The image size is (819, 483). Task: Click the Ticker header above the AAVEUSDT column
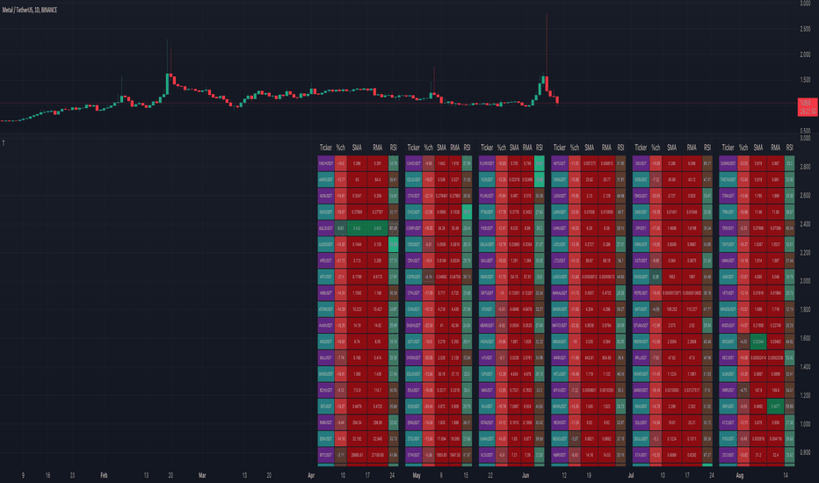(x=326, y=148)
